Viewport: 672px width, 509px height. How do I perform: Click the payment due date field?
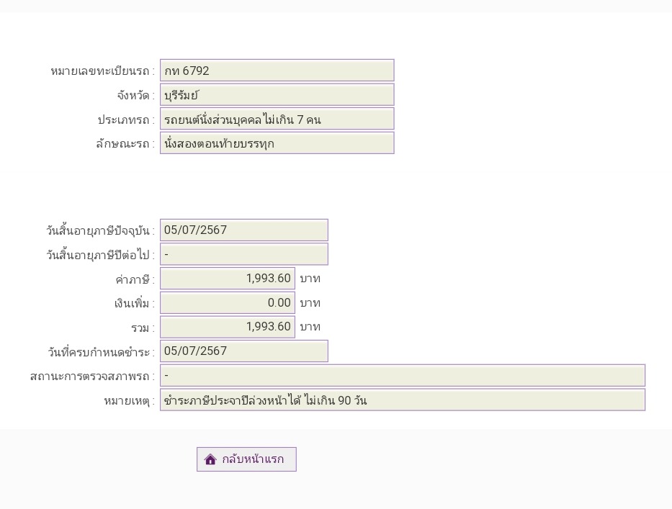244,351
